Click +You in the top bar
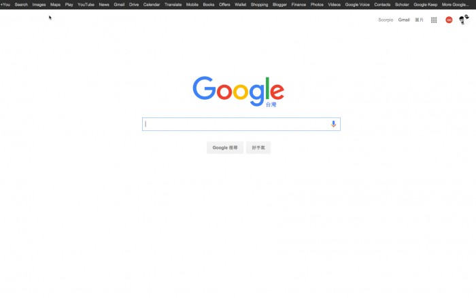 pos(5,5)
